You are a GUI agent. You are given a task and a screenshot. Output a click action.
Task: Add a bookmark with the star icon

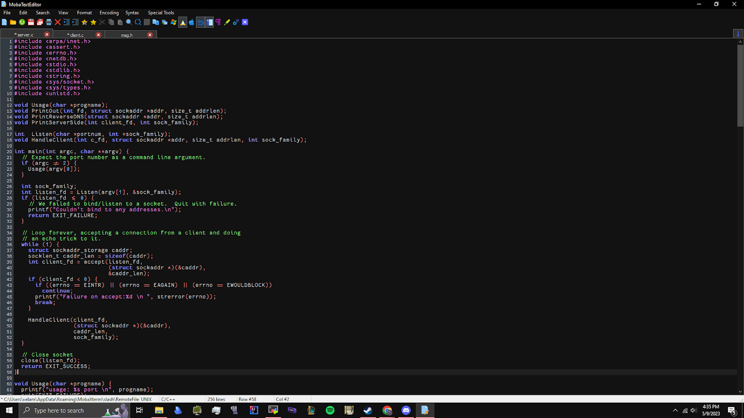84,22
